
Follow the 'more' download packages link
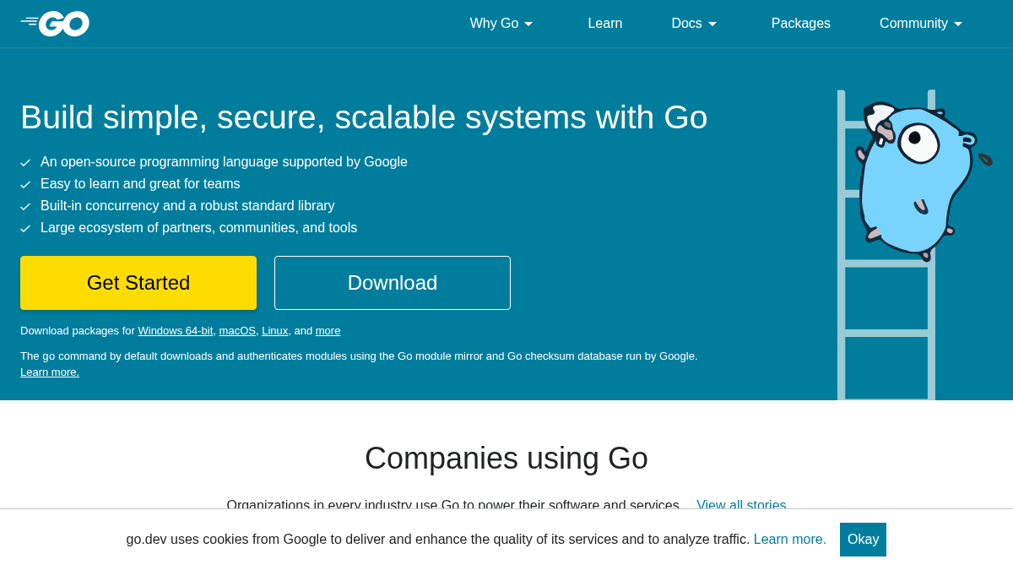328,331
